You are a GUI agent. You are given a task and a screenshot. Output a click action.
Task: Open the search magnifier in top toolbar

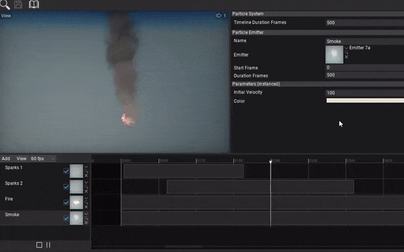click(x=5, y=5)
